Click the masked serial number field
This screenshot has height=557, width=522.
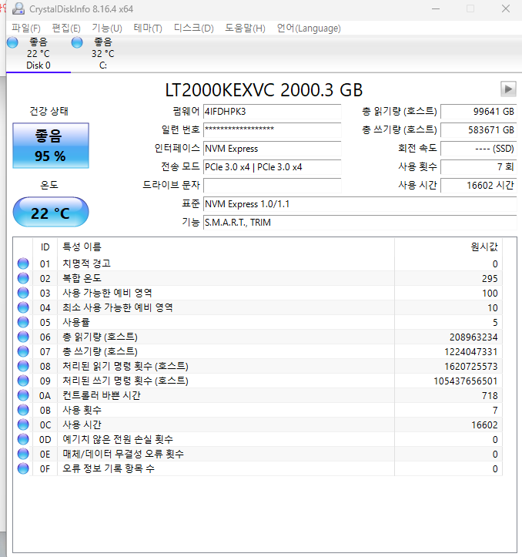point(272,130)
